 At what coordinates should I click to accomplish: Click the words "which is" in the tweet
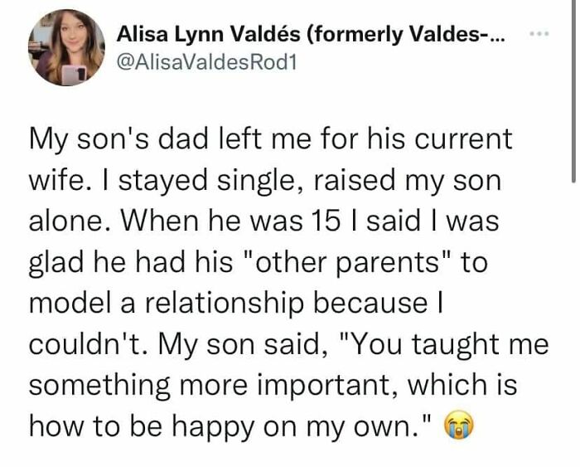click(462, 385)
